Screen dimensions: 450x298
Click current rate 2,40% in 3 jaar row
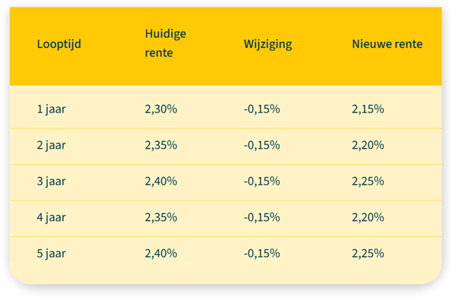click(161, 182)
